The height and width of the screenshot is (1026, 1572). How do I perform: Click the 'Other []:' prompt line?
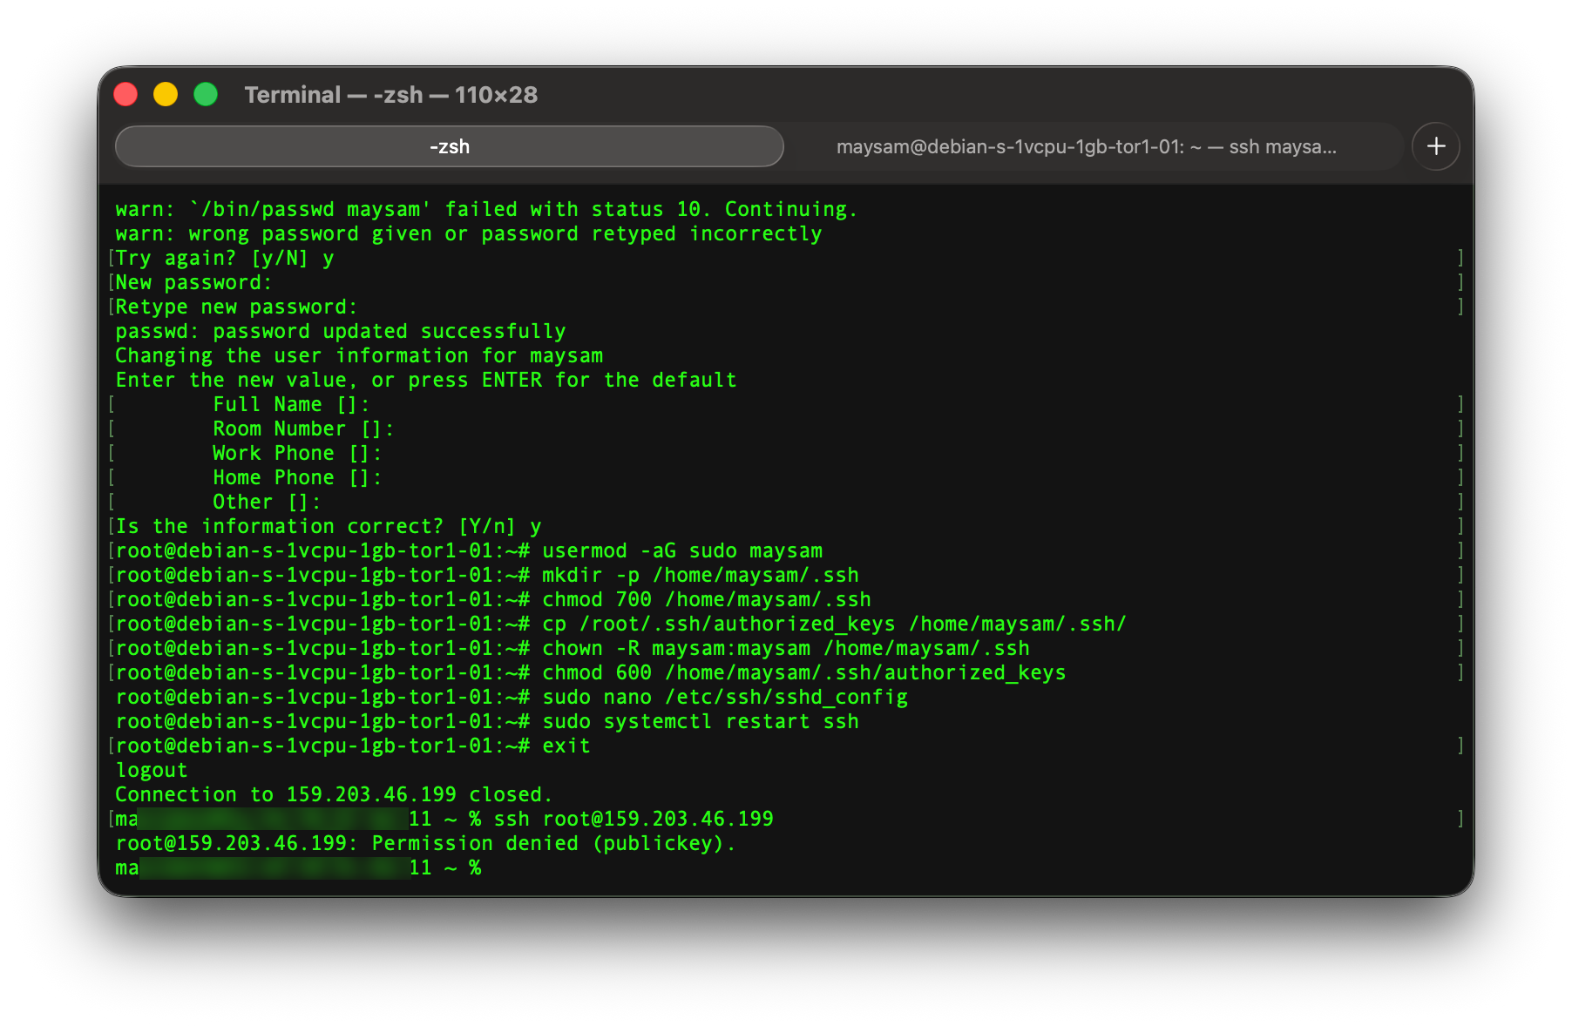tap(268, 503)
